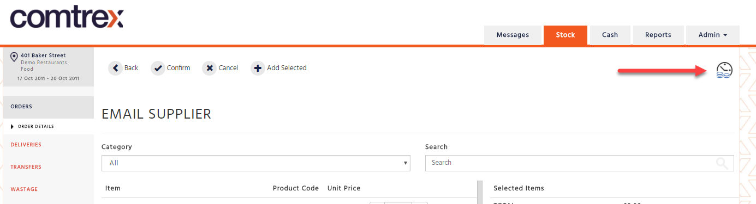756x204 pixels.
Task: Select the Stock tab
Action: [565, 35]
